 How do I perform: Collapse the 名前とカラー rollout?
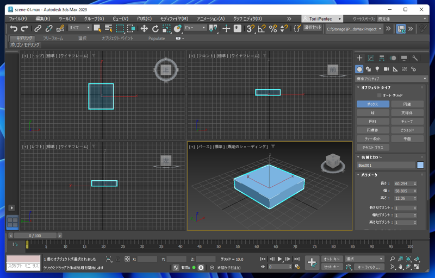pyautogui.click(x=371, y=157)
